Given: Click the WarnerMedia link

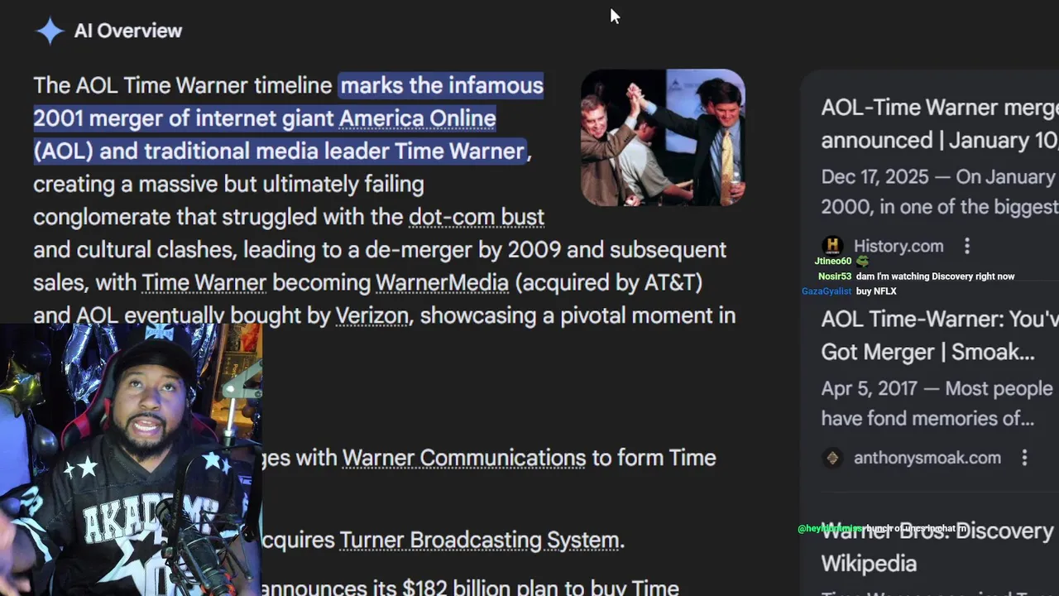Looking at the screenshot, I should (x=442, y=282).
